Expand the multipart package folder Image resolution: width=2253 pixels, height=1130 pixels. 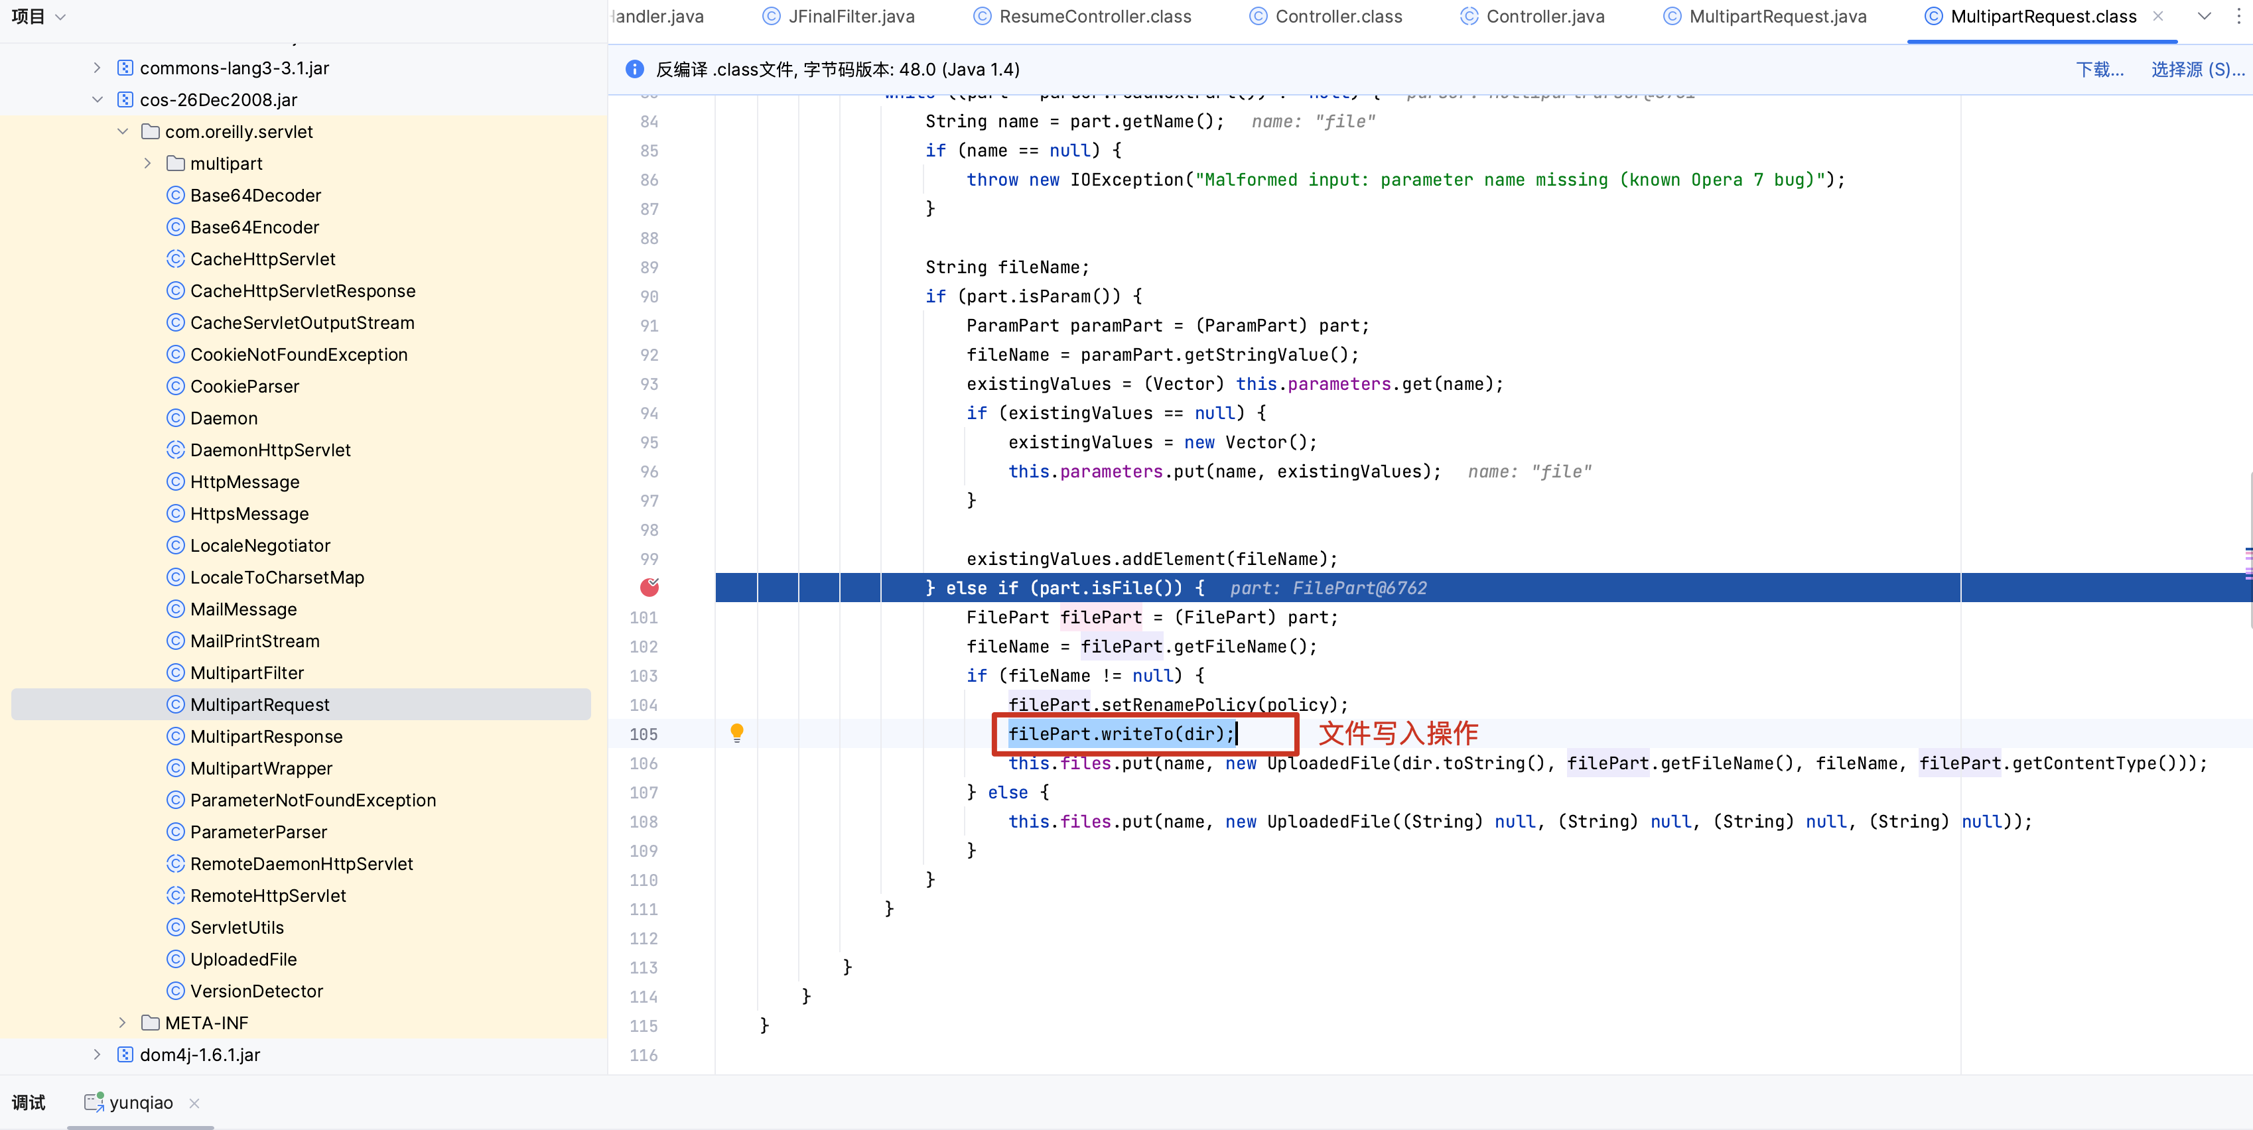pos(148,163)
